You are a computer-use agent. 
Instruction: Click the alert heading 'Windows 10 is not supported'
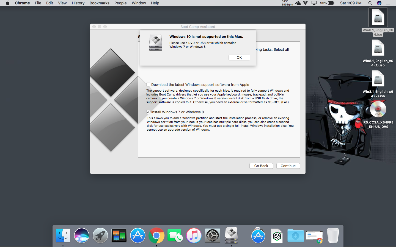point(206,37)
